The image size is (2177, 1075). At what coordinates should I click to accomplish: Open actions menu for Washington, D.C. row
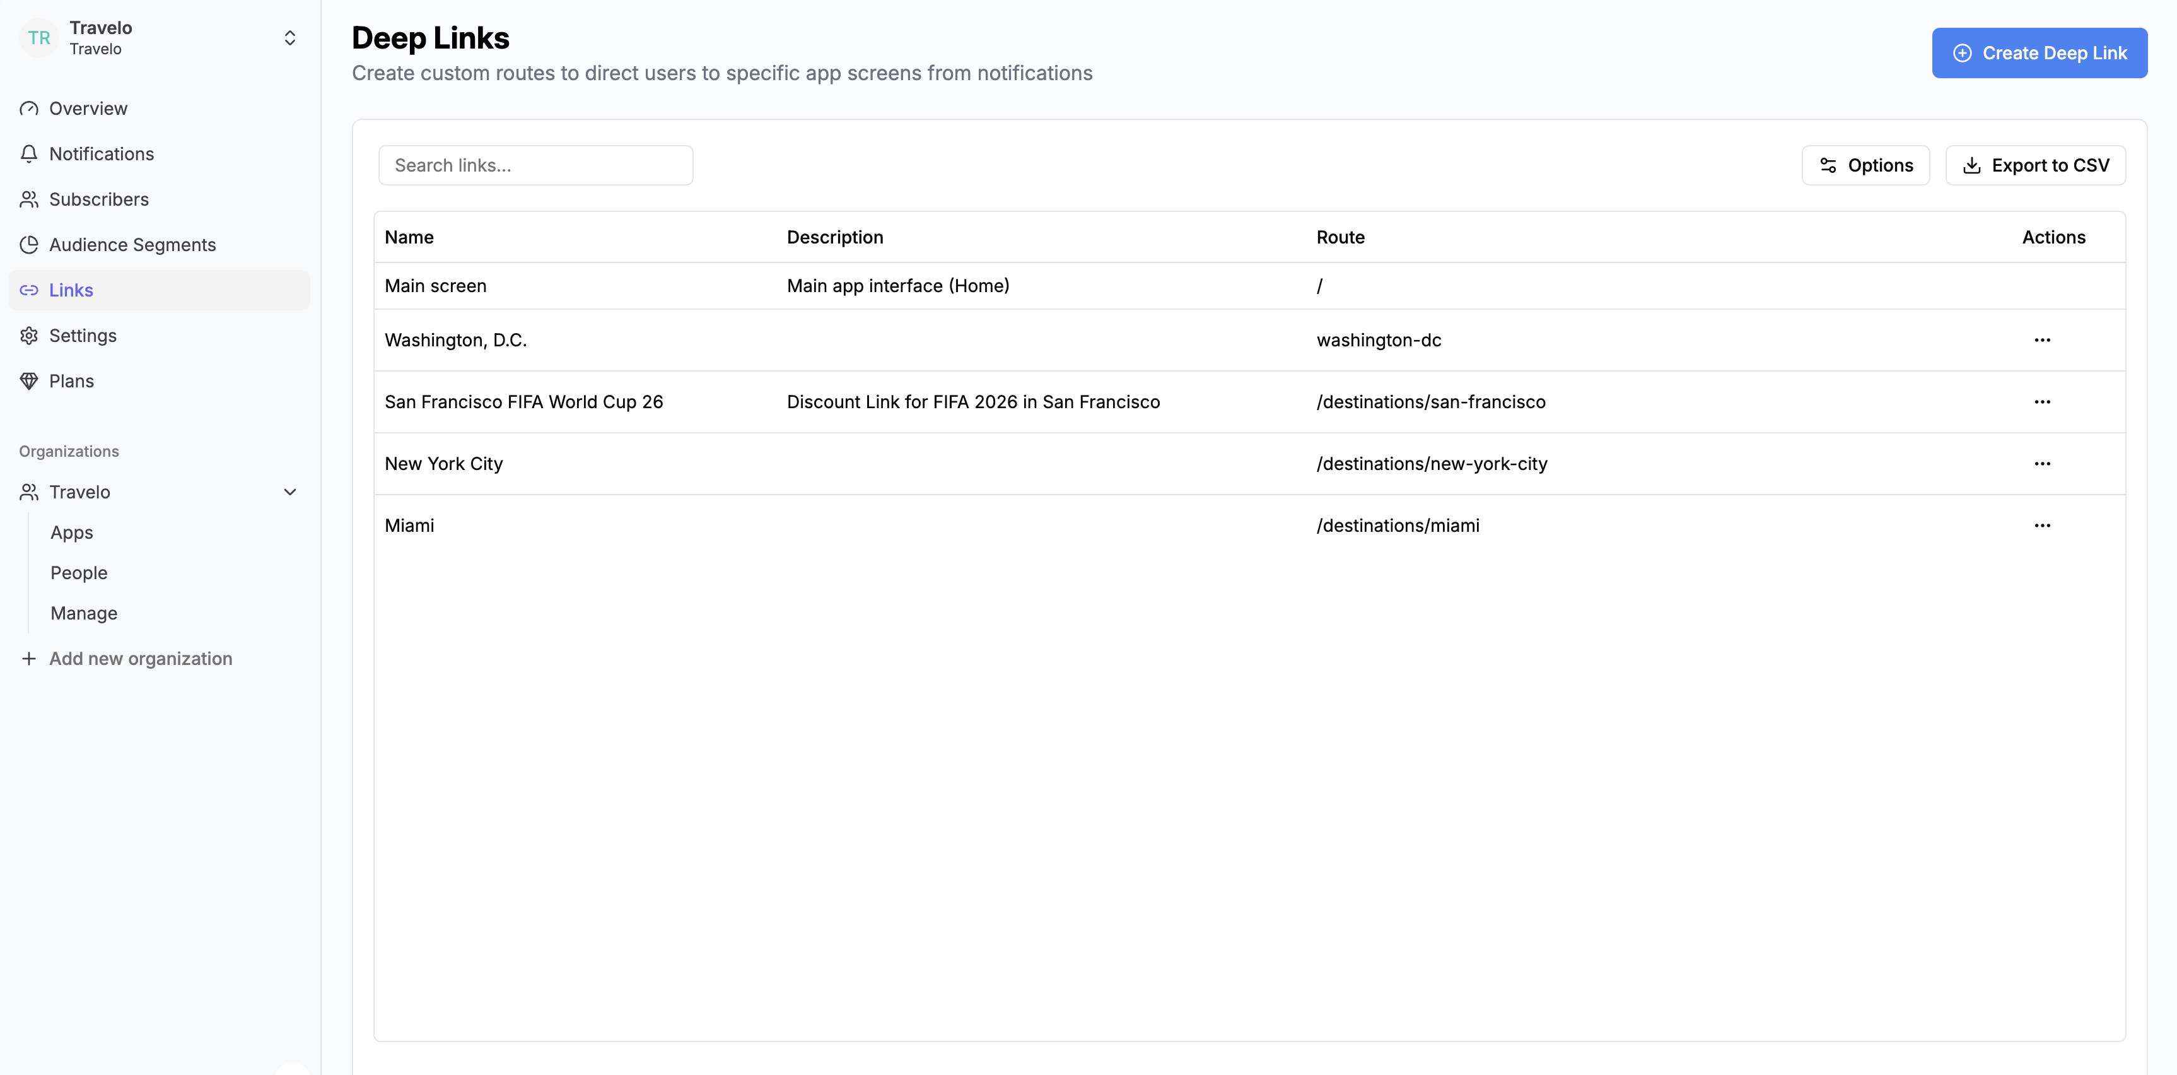pos(2042,340)
